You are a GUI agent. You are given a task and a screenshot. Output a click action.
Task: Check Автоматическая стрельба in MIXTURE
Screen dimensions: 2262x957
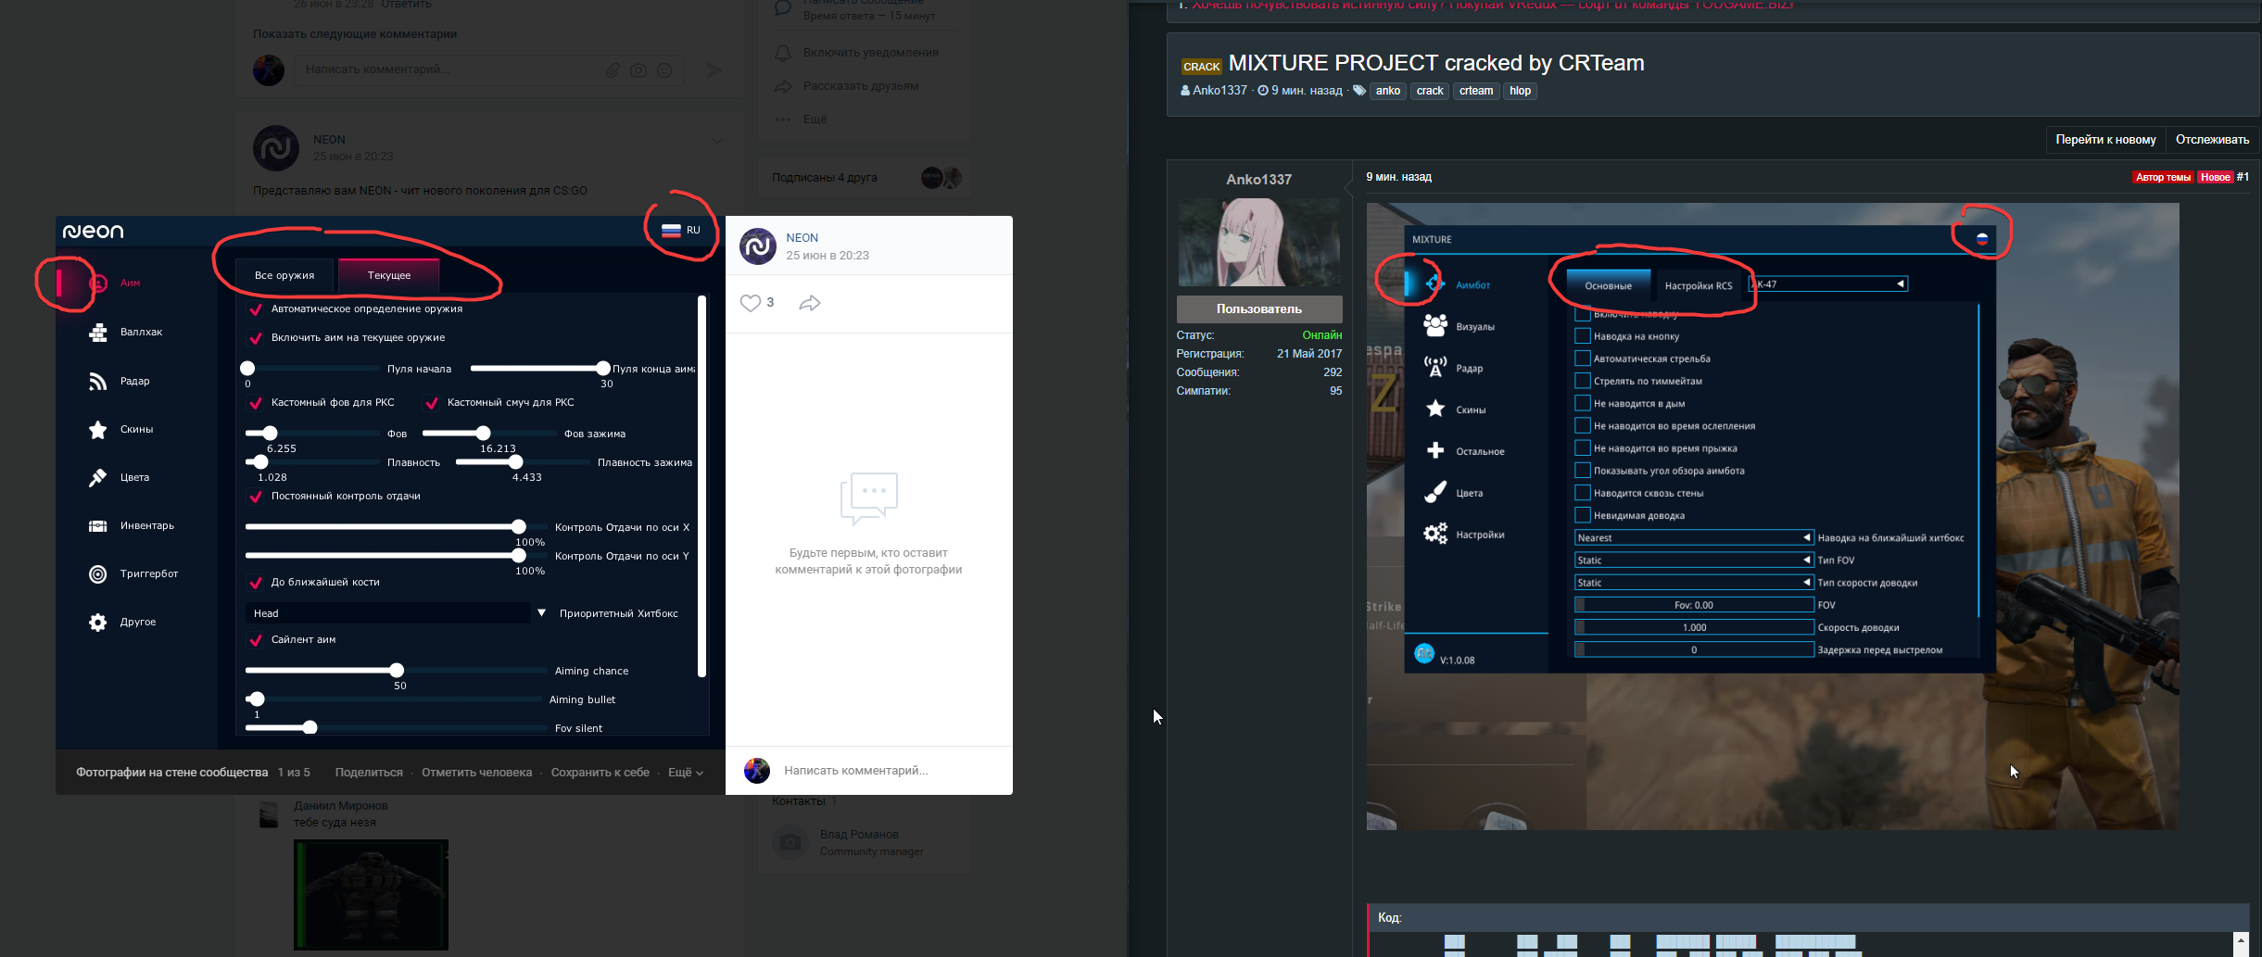tap(1583, 359)
